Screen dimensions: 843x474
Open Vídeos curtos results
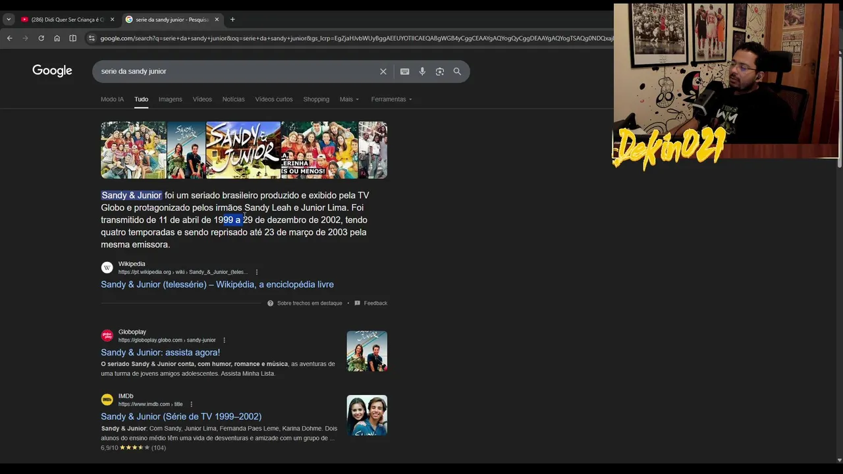point(273,99)
